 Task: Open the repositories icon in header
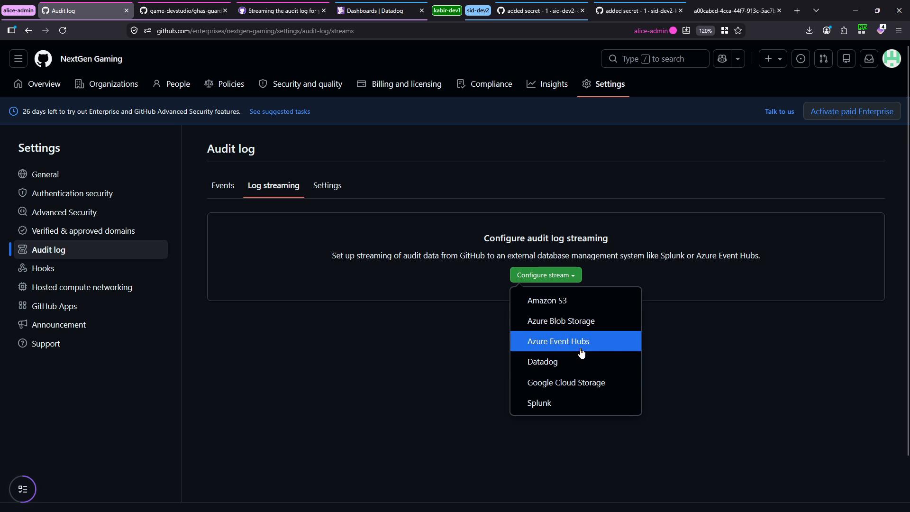[x=846, y=59]
